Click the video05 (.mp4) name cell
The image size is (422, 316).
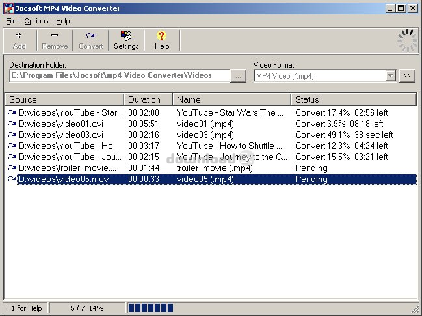pos(205,179)
